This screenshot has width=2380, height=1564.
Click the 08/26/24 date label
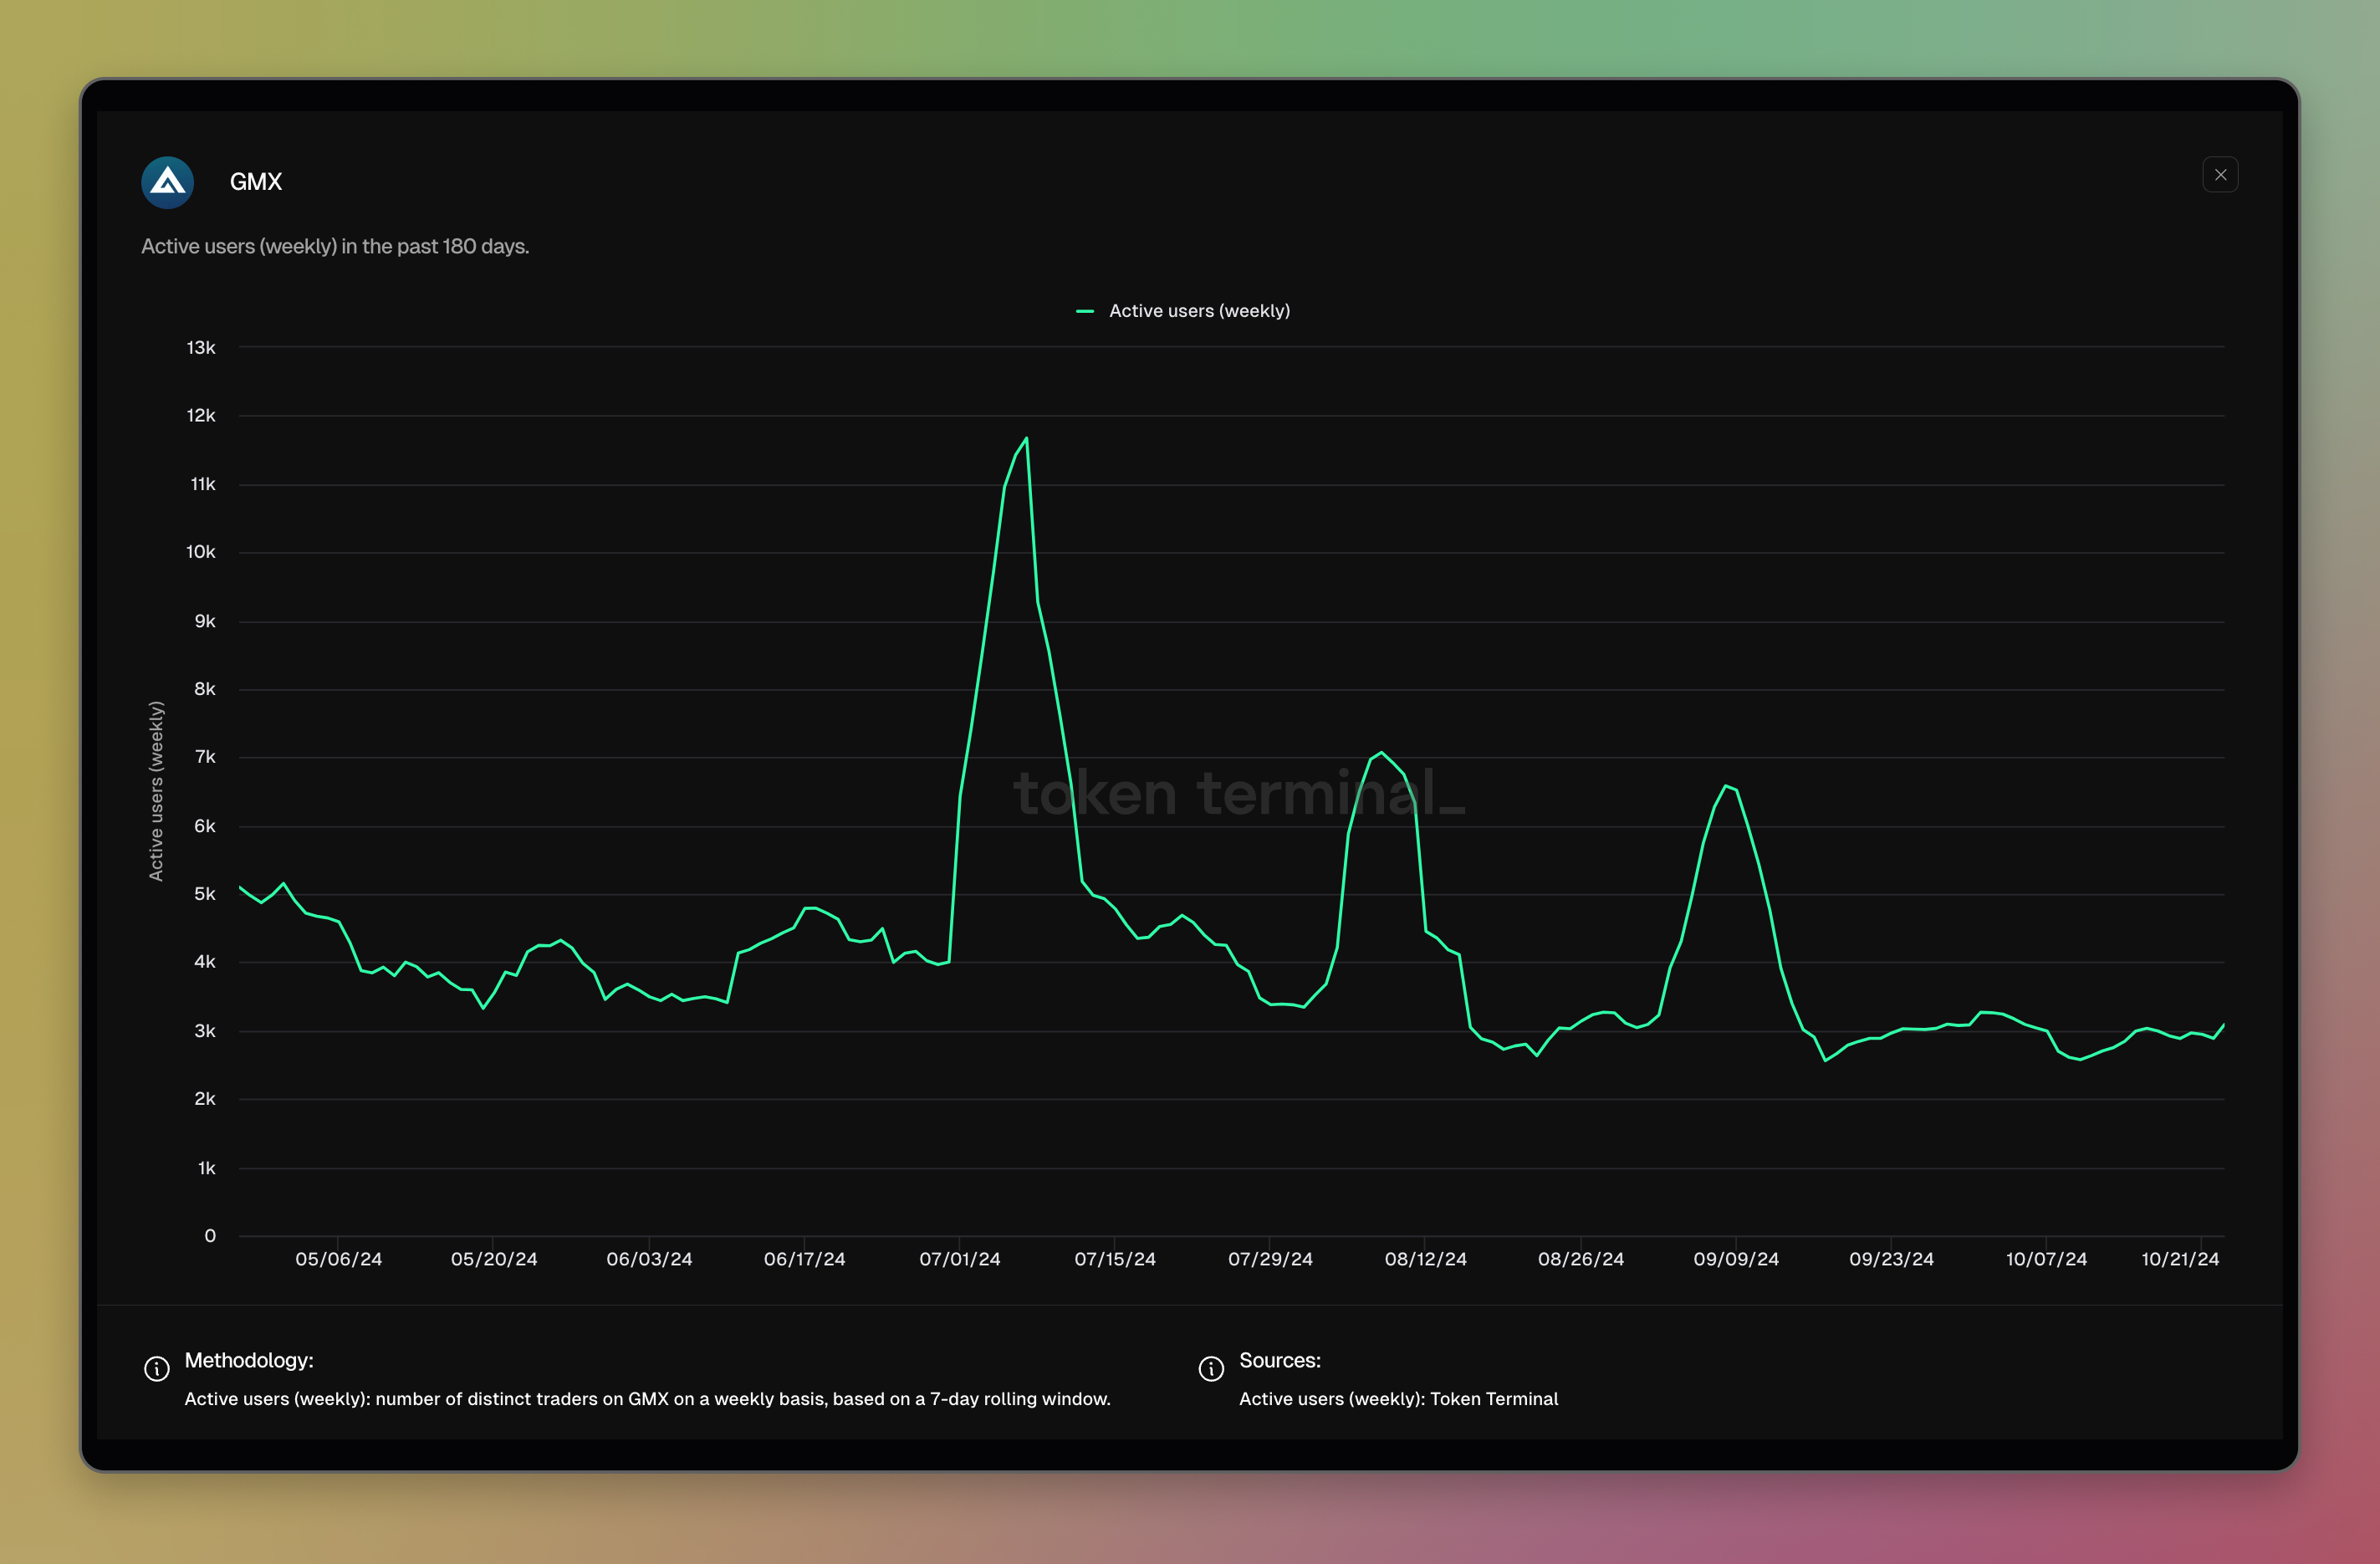(x=1581, y=1259)
